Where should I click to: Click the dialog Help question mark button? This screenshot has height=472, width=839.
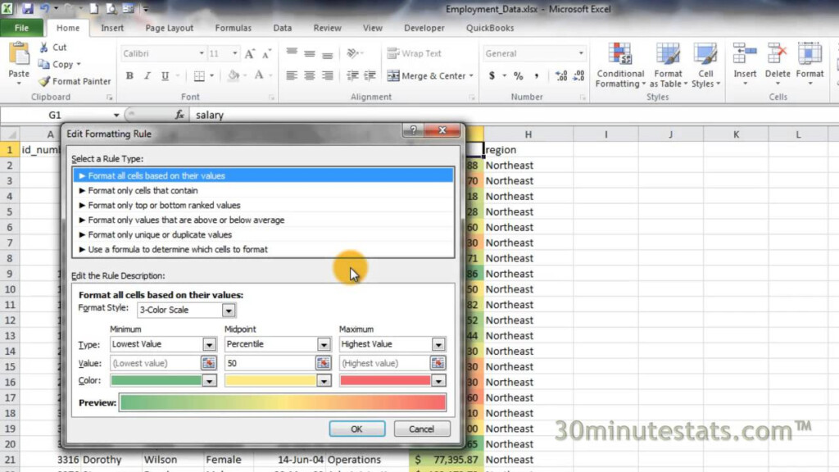coord(413,130)
